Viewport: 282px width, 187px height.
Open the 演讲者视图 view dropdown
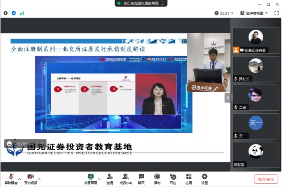click(254, 13)
